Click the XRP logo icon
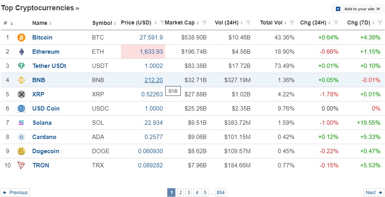This screenshot has width=385, height=197. (x=21, y=94)
